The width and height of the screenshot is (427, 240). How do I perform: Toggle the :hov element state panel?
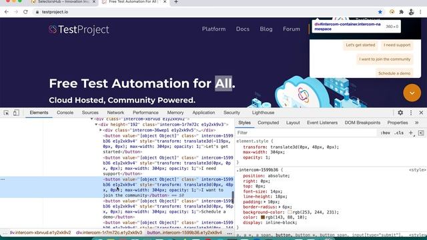tap(385, 133)
